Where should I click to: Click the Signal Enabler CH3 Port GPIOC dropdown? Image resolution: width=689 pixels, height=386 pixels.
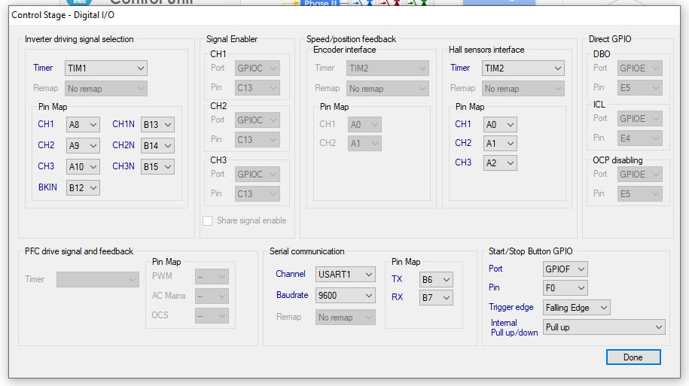coord(257,175)
